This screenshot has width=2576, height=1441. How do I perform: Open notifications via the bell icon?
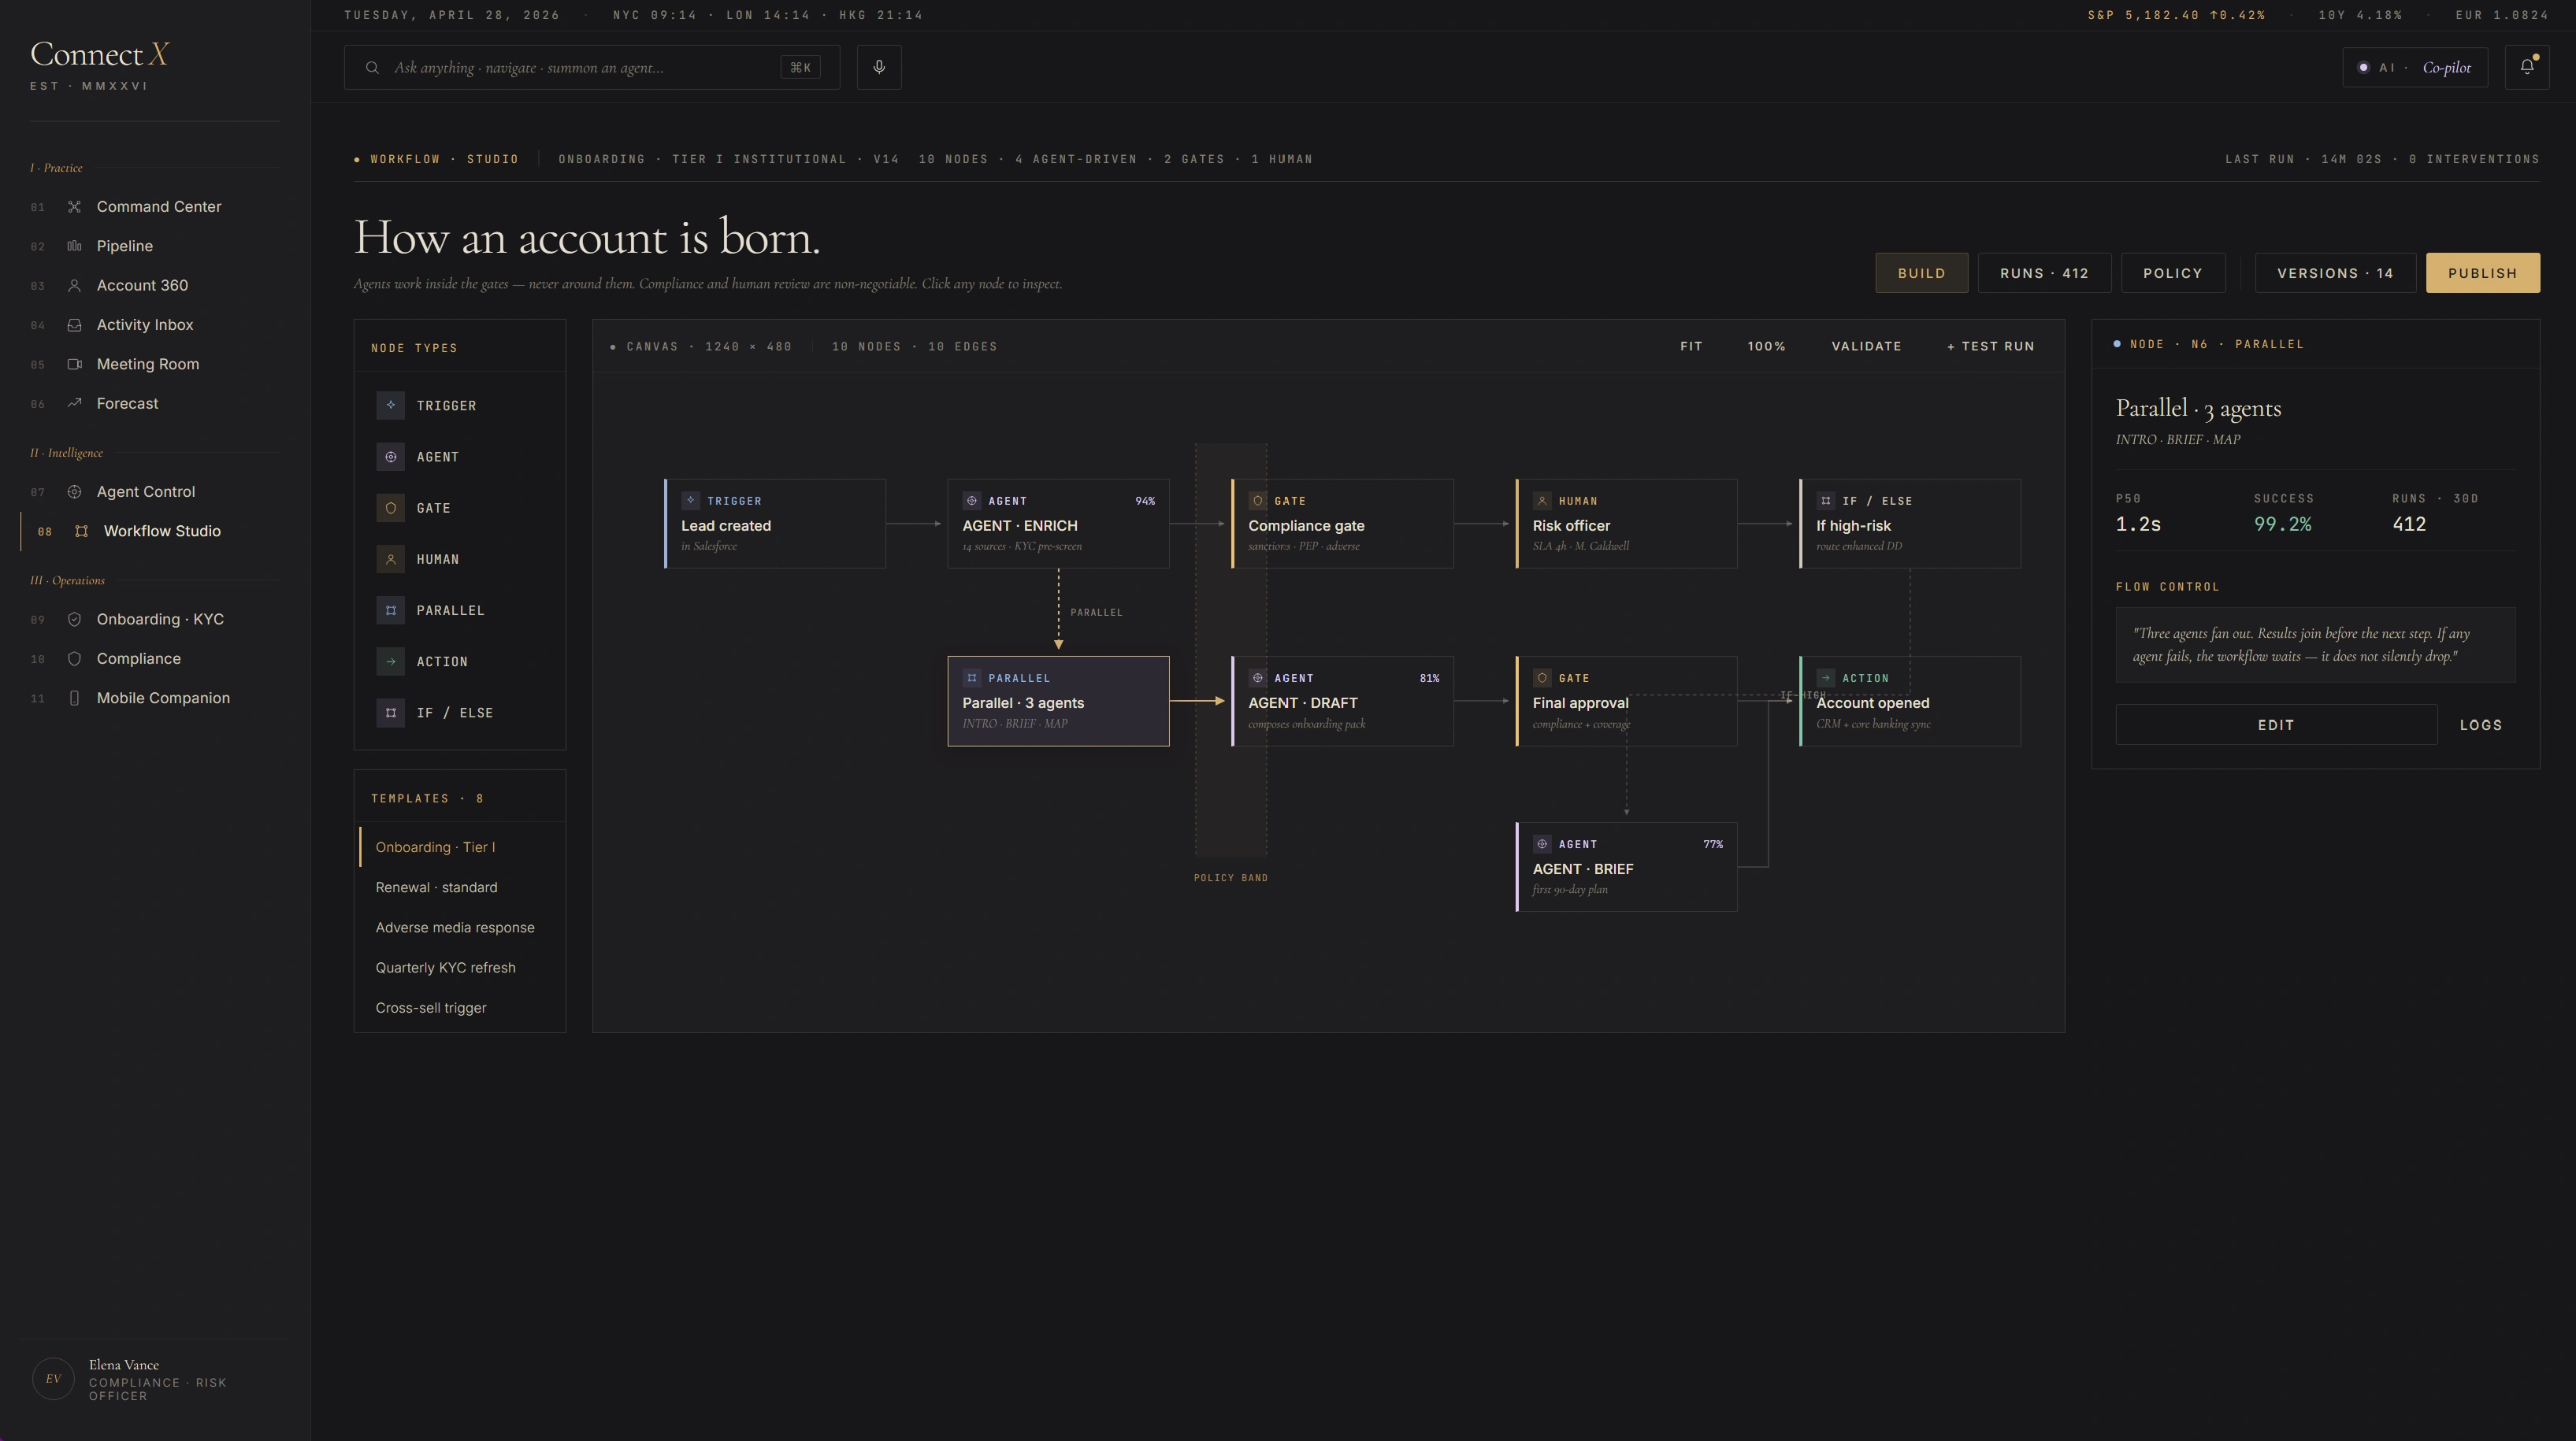point(2527,67)
